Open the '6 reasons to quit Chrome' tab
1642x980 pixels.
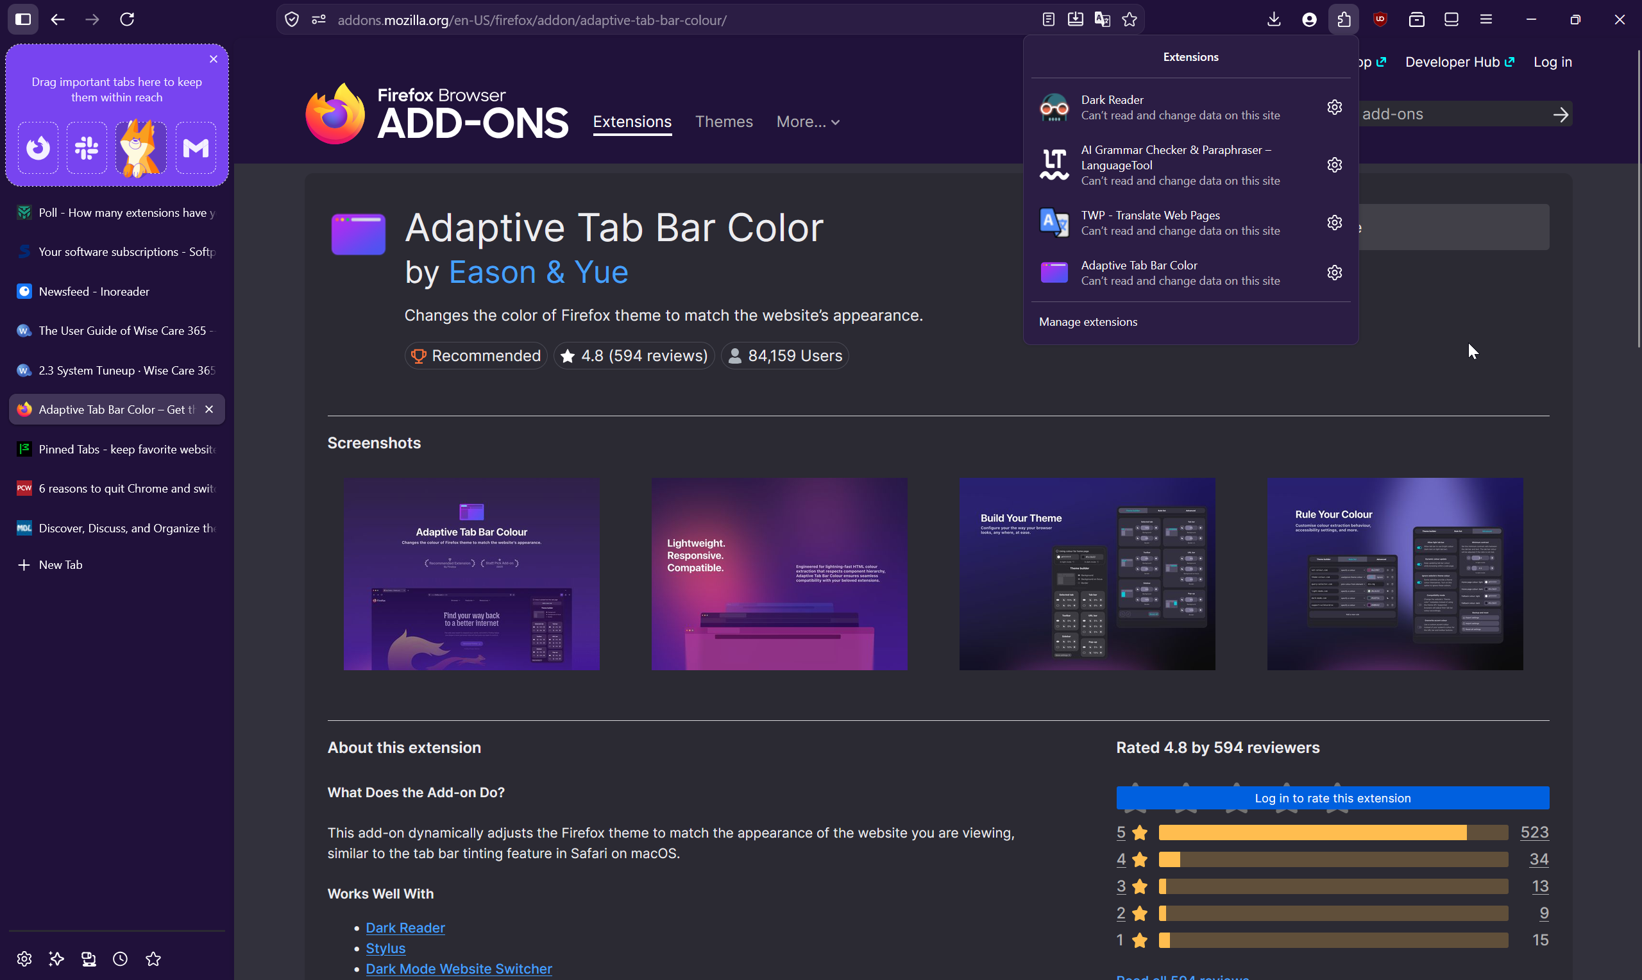tap(117, 489)
